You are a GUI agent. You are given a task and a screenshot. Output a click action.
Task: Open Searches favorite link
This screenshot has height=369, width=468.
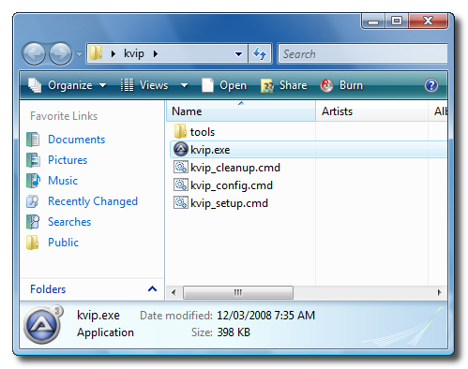[x=69, y=222]
